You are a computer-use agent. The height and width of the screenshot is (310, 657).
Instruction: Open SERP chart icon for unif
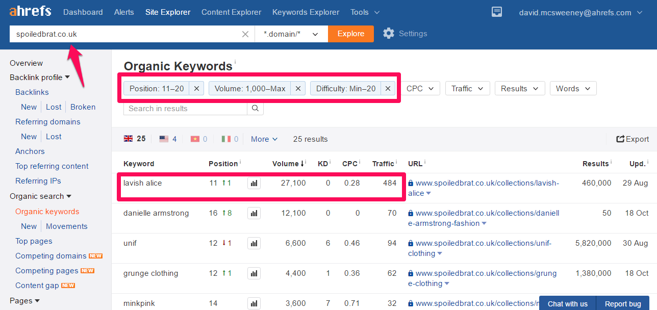click(254, 244)
